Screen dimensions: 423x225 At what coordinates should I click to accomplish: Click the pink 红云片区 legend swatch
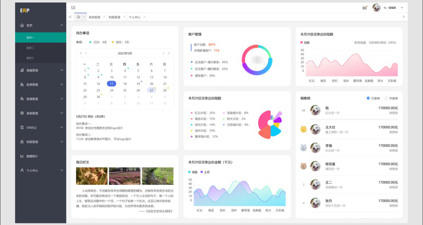pos(192,113)
